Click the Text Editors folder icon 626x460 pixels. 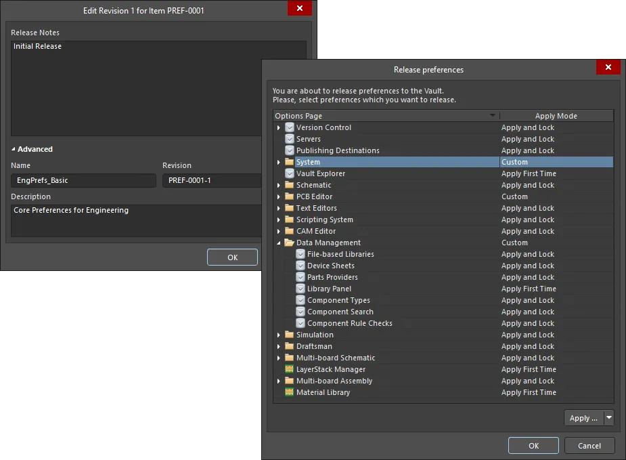290,208
